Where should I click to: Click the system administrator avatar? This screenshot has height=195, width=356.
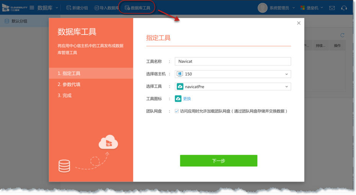click(262, 8)
